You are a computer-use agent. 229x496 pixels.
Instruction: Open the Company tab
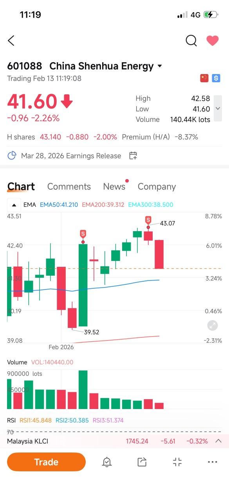[x=157, y=186]
